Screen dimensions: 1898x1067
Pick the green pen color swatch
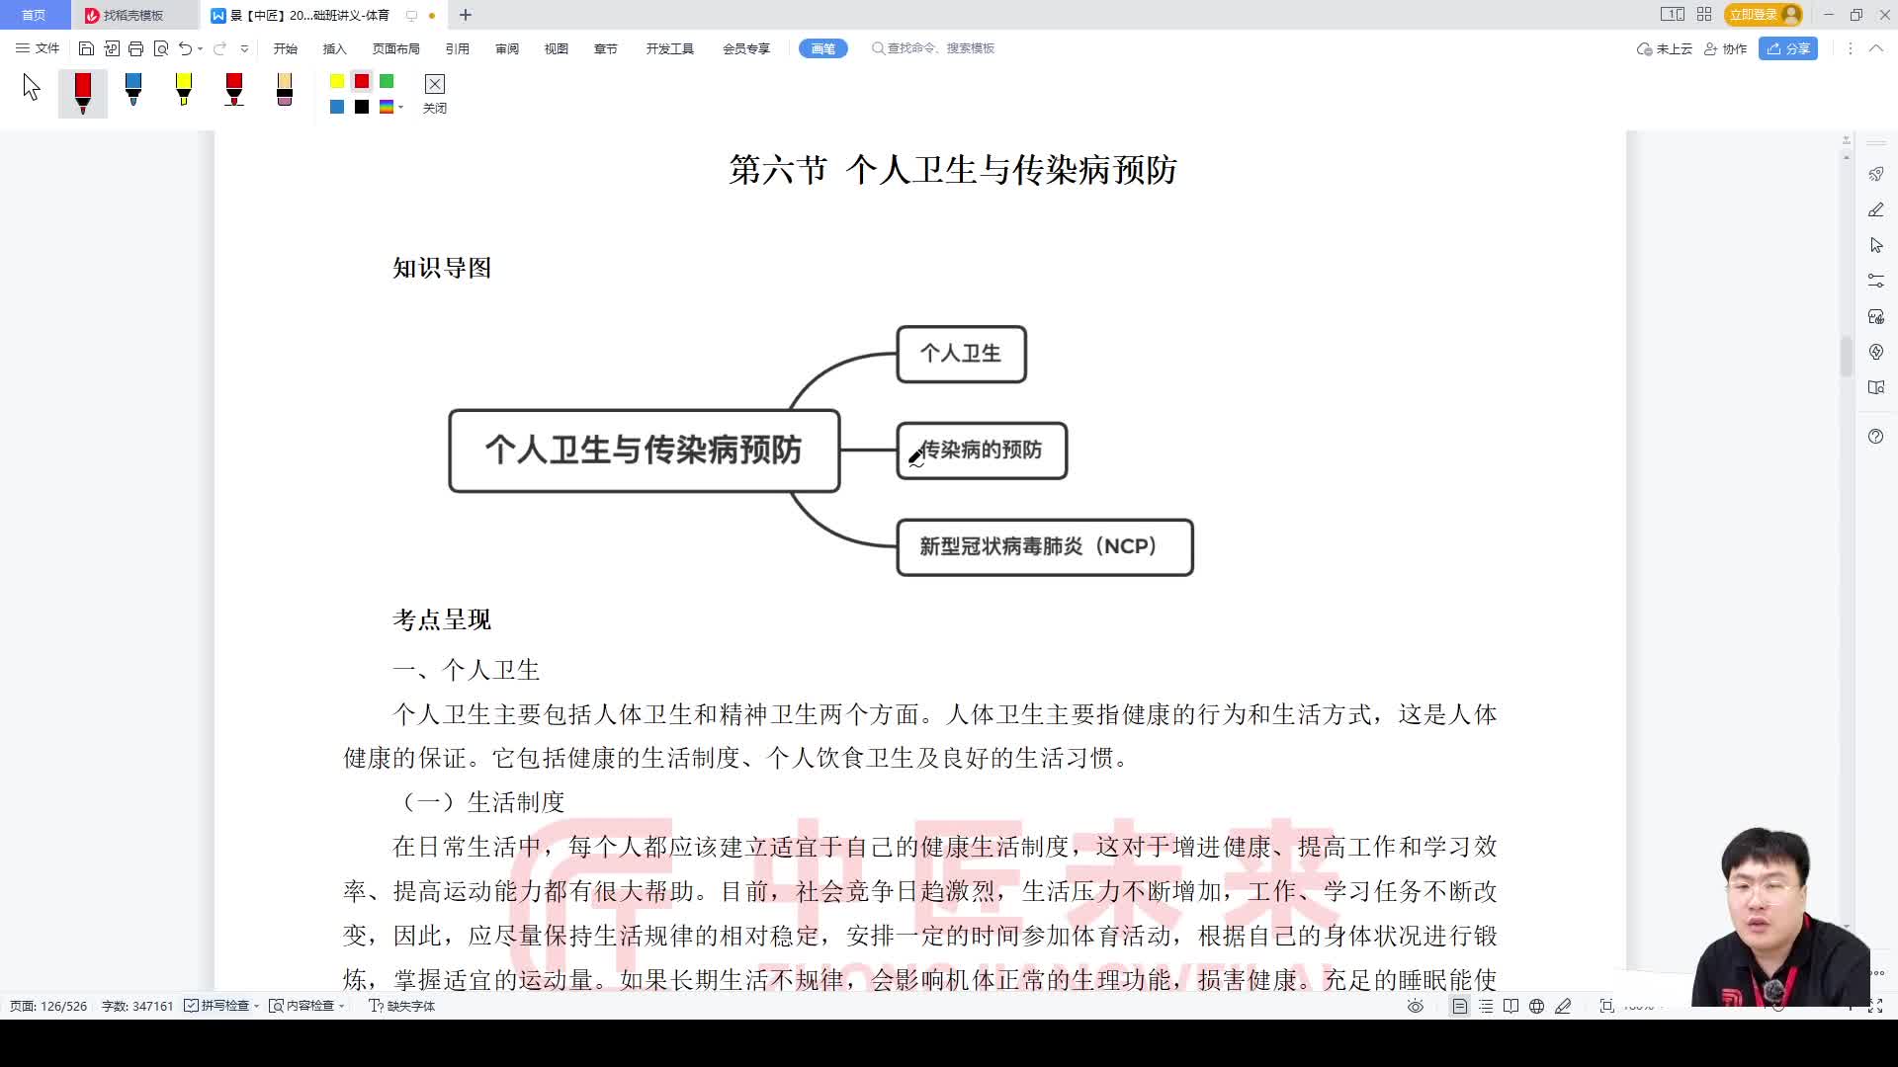pyautogui.click(x=386, y=82)
